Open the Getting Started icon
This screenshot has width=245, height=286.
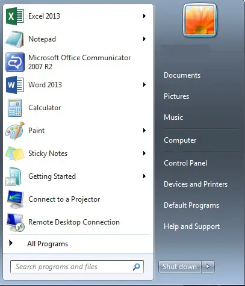point(13,176)
